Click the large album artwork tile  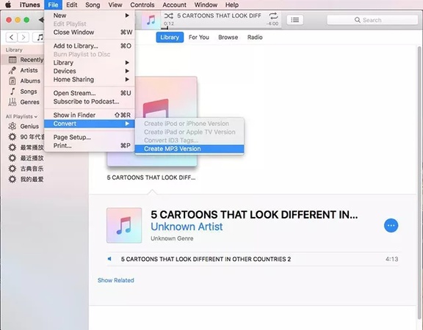(x=152, y=121)
